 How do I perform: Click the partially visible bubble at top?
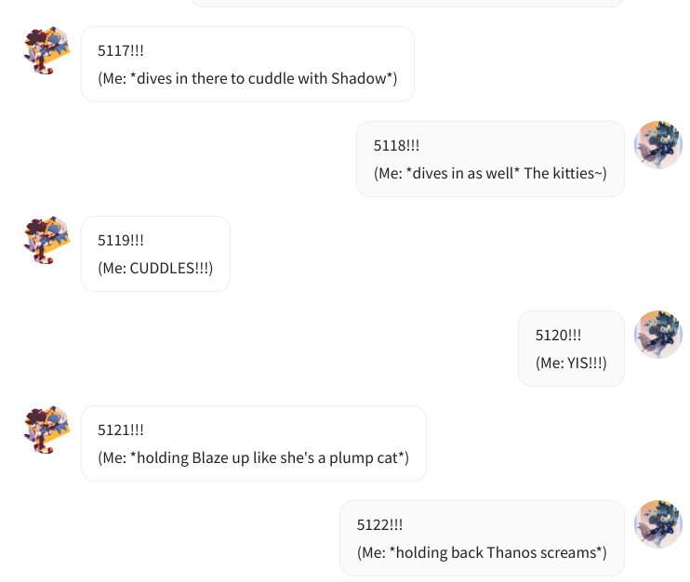(x=407, y=3)
